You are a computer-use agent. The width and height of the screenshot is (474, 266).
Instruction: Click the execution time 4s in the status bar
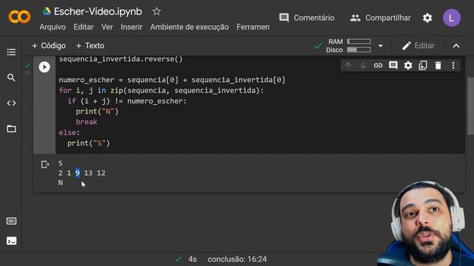pos(193,259)
